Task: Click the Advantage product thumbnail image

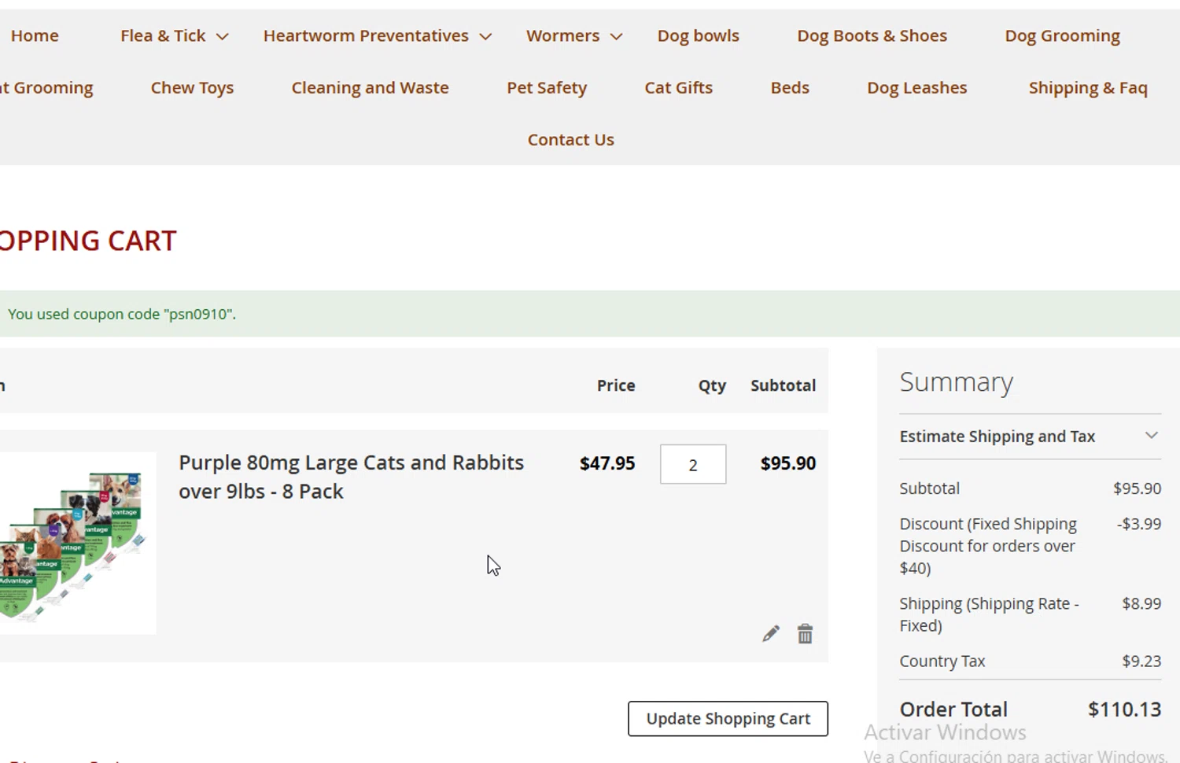Action: click(76, 544)
